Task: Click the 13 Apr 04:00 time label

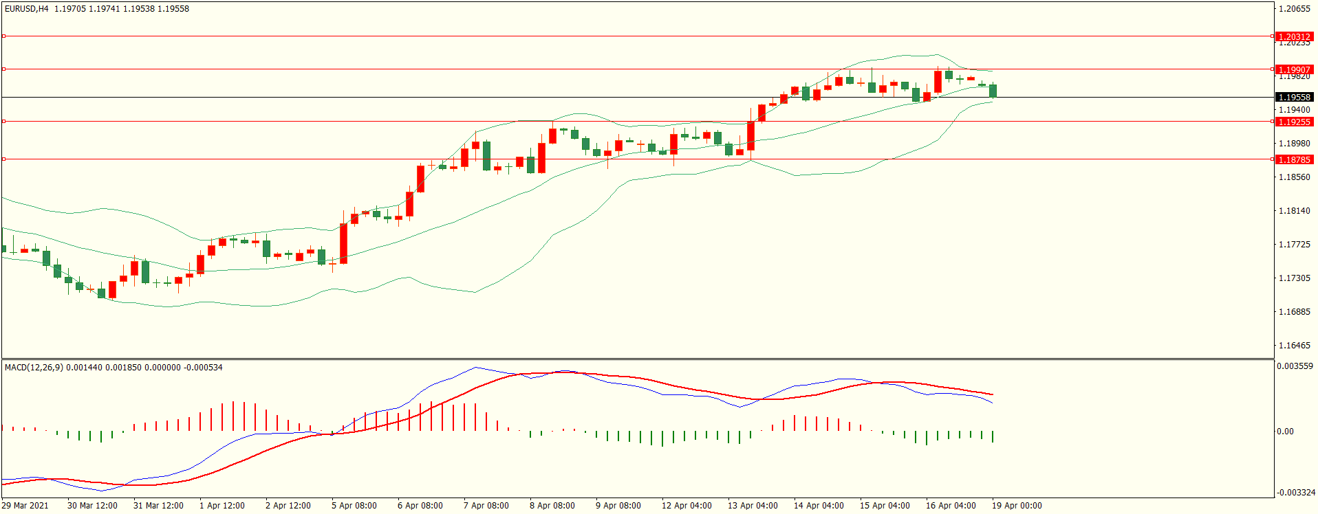Action: [753, 506]
